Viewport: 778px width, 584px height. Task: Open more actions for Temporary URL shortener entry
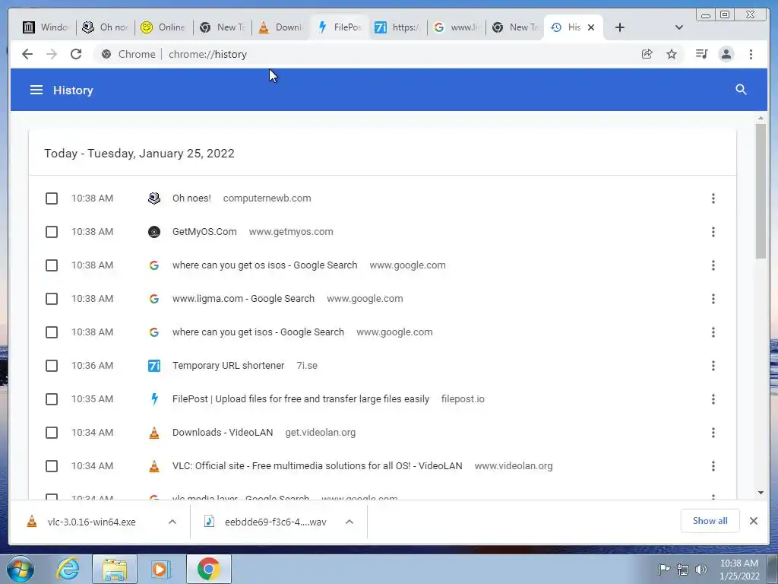(x=713, y=366)
